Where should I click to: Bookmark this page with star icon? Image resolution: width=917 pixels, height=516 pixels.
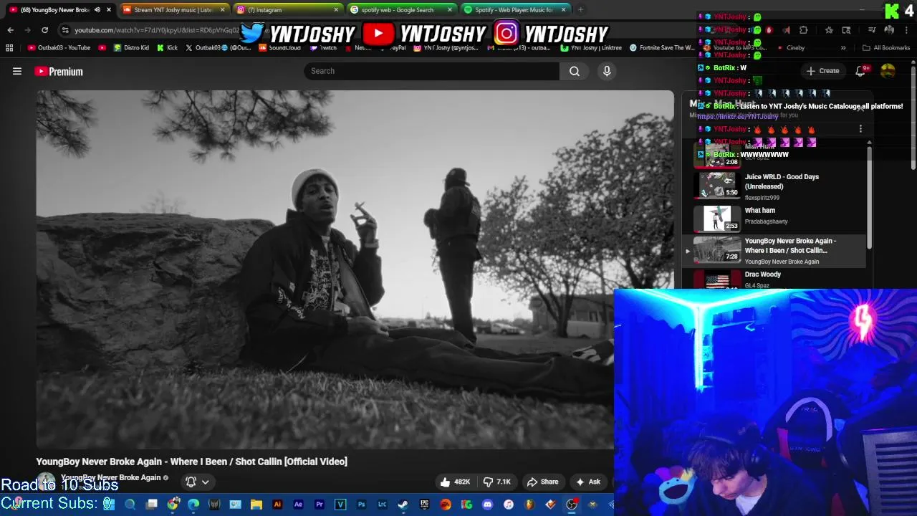point(829,30)
